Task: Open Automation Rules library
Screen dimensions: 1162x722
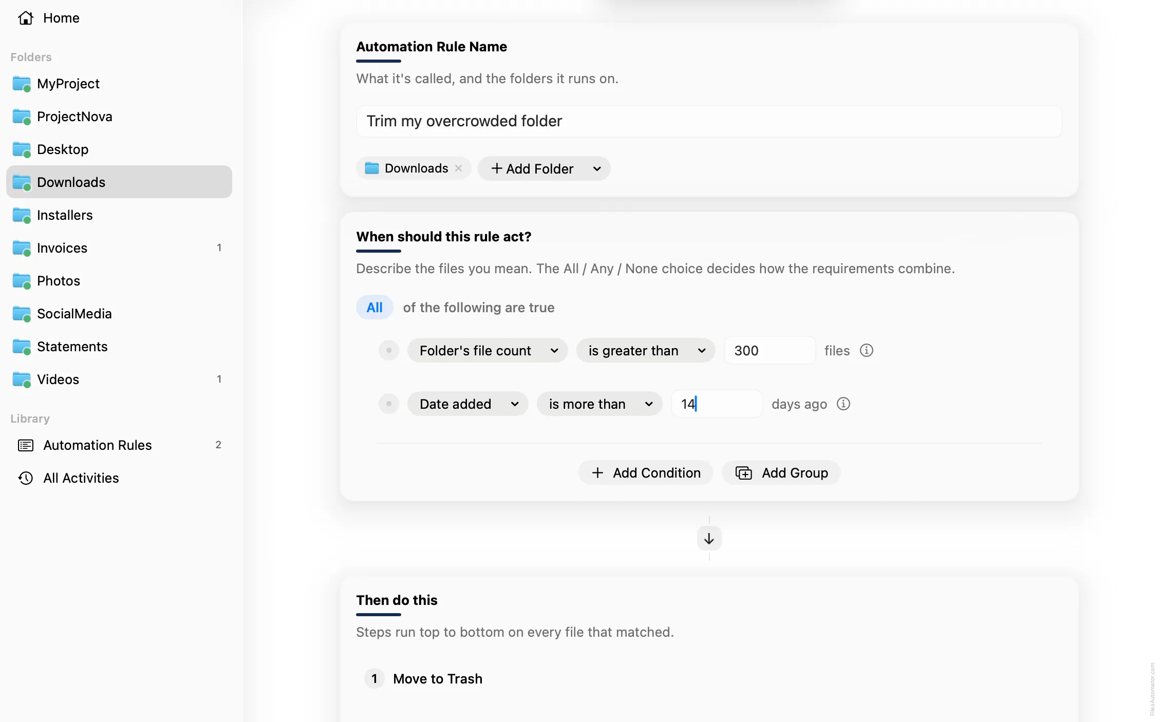Action: [x=119, y=445]
